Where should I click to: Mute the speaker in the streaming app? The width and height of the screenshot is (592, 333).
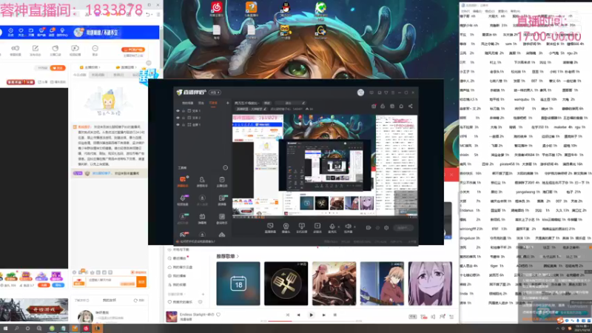(348, 227)
